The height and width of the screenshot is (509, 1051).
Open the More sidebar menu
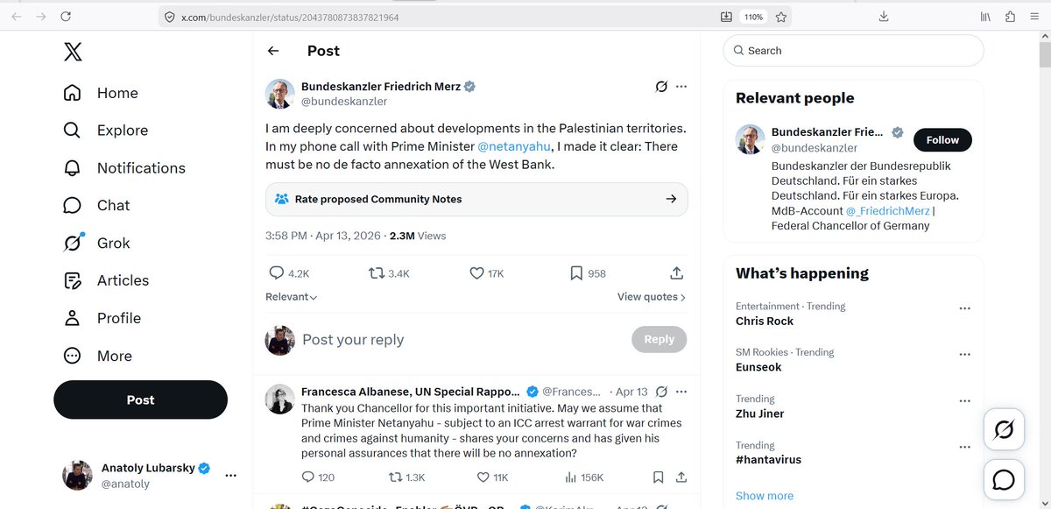pos(97,356)
